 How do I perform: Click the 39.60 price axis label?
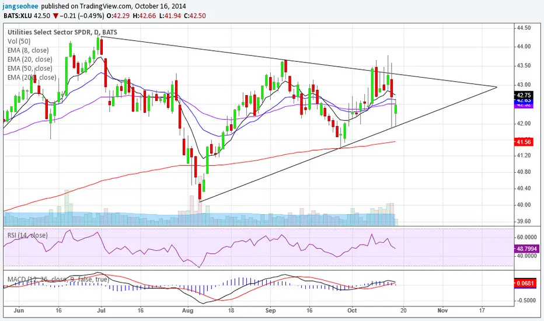pyautogui.click(x=524, y=221)
